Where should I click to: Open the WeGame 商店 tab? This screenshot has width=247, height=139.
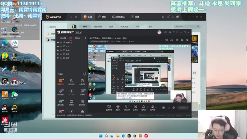point(102,17)
